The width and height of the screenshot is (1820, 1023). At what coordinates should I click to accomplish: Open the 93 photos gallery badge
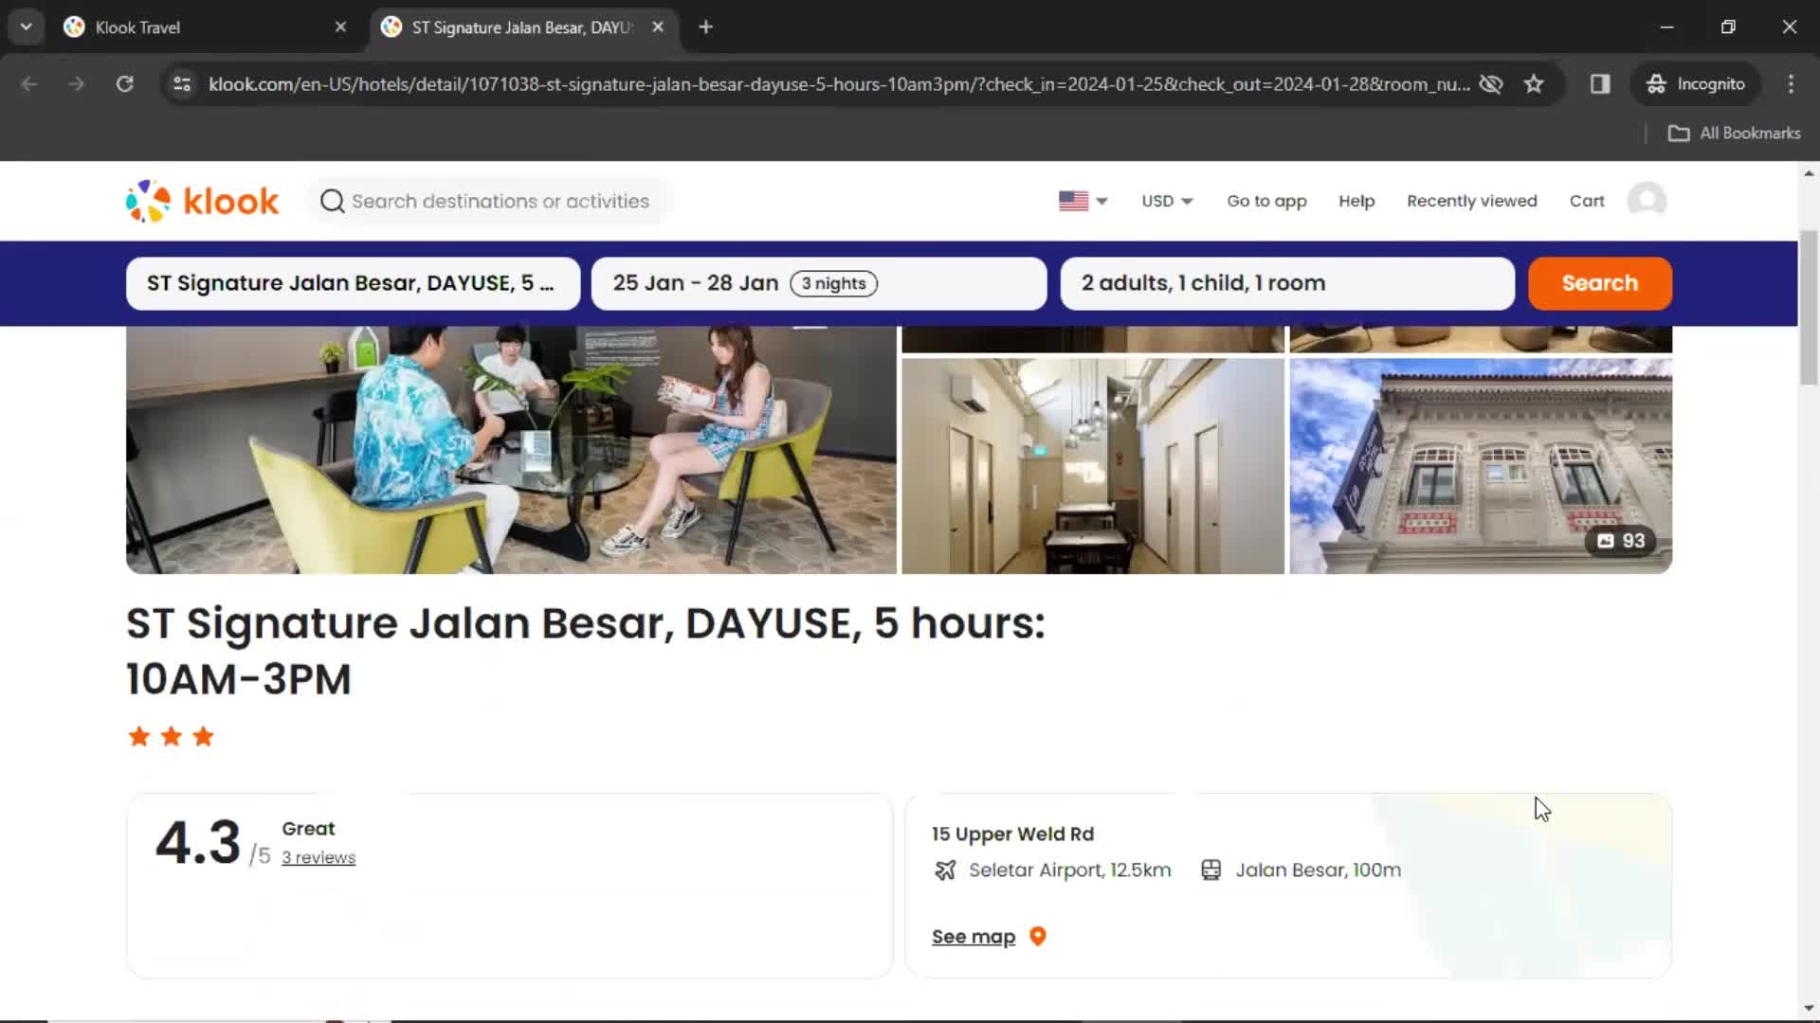[1621, 541]
